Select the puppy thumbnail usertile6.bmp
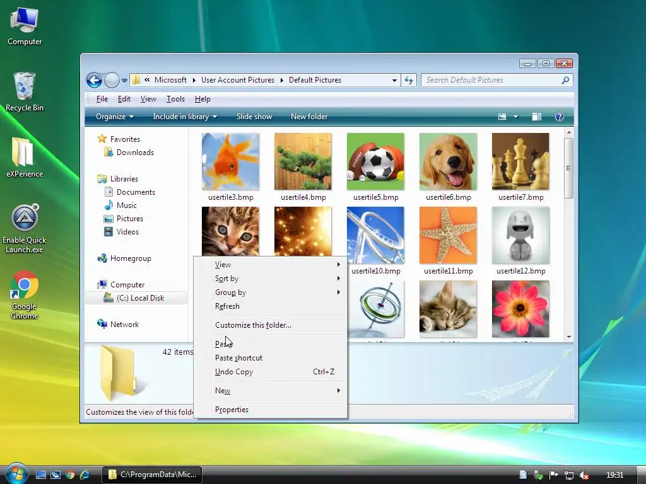The height and width of the screenshot is (484, 646). (449, 161)
